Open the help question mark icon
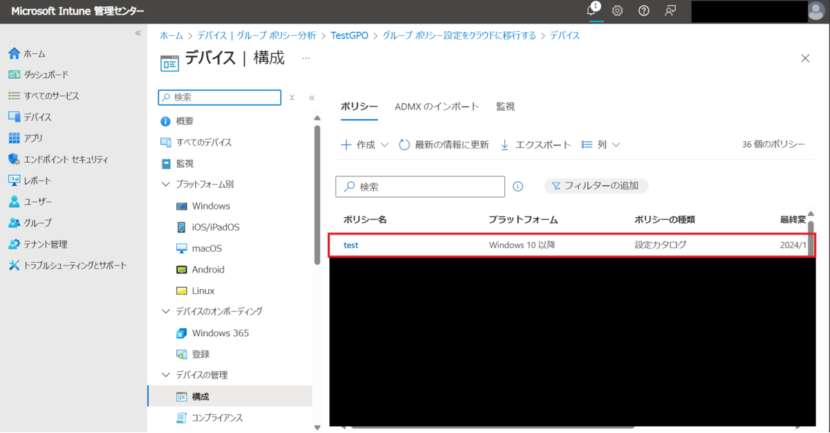 coord(644,11)
